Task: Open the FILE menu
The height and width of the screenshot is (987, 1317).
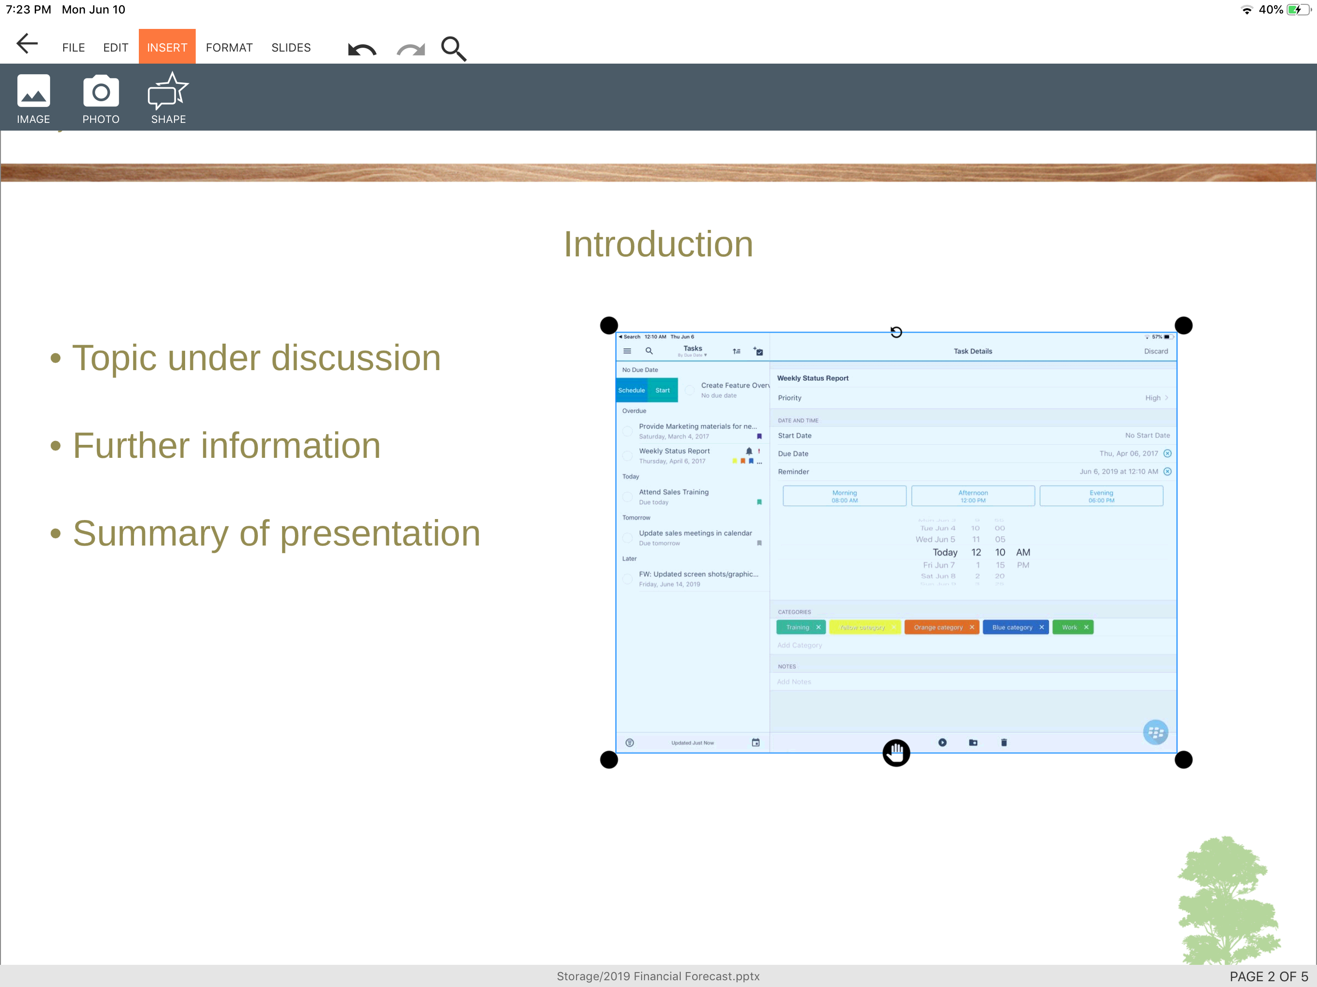Action: point(73,48)
